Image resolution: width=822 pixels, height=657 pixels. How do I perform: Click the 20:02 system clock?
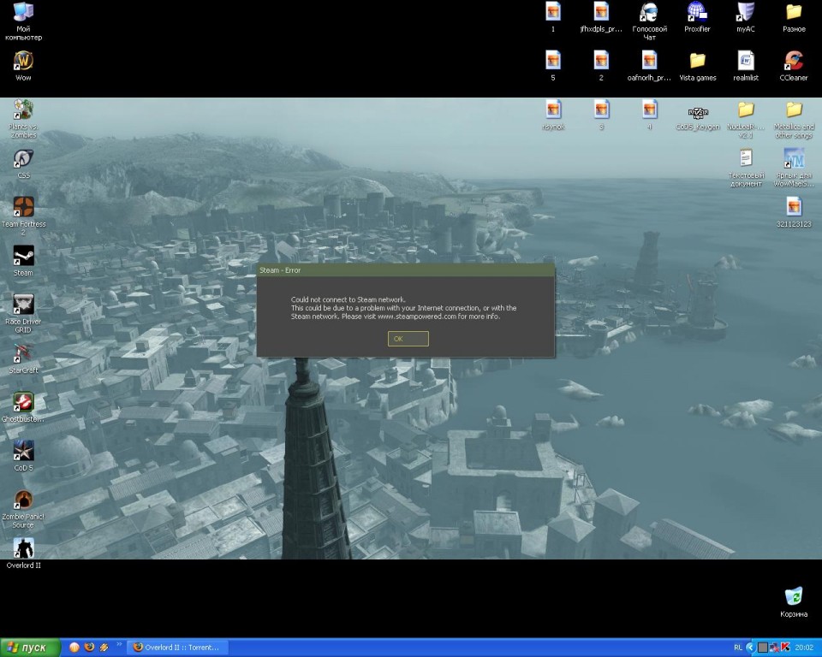coord(804,648)
